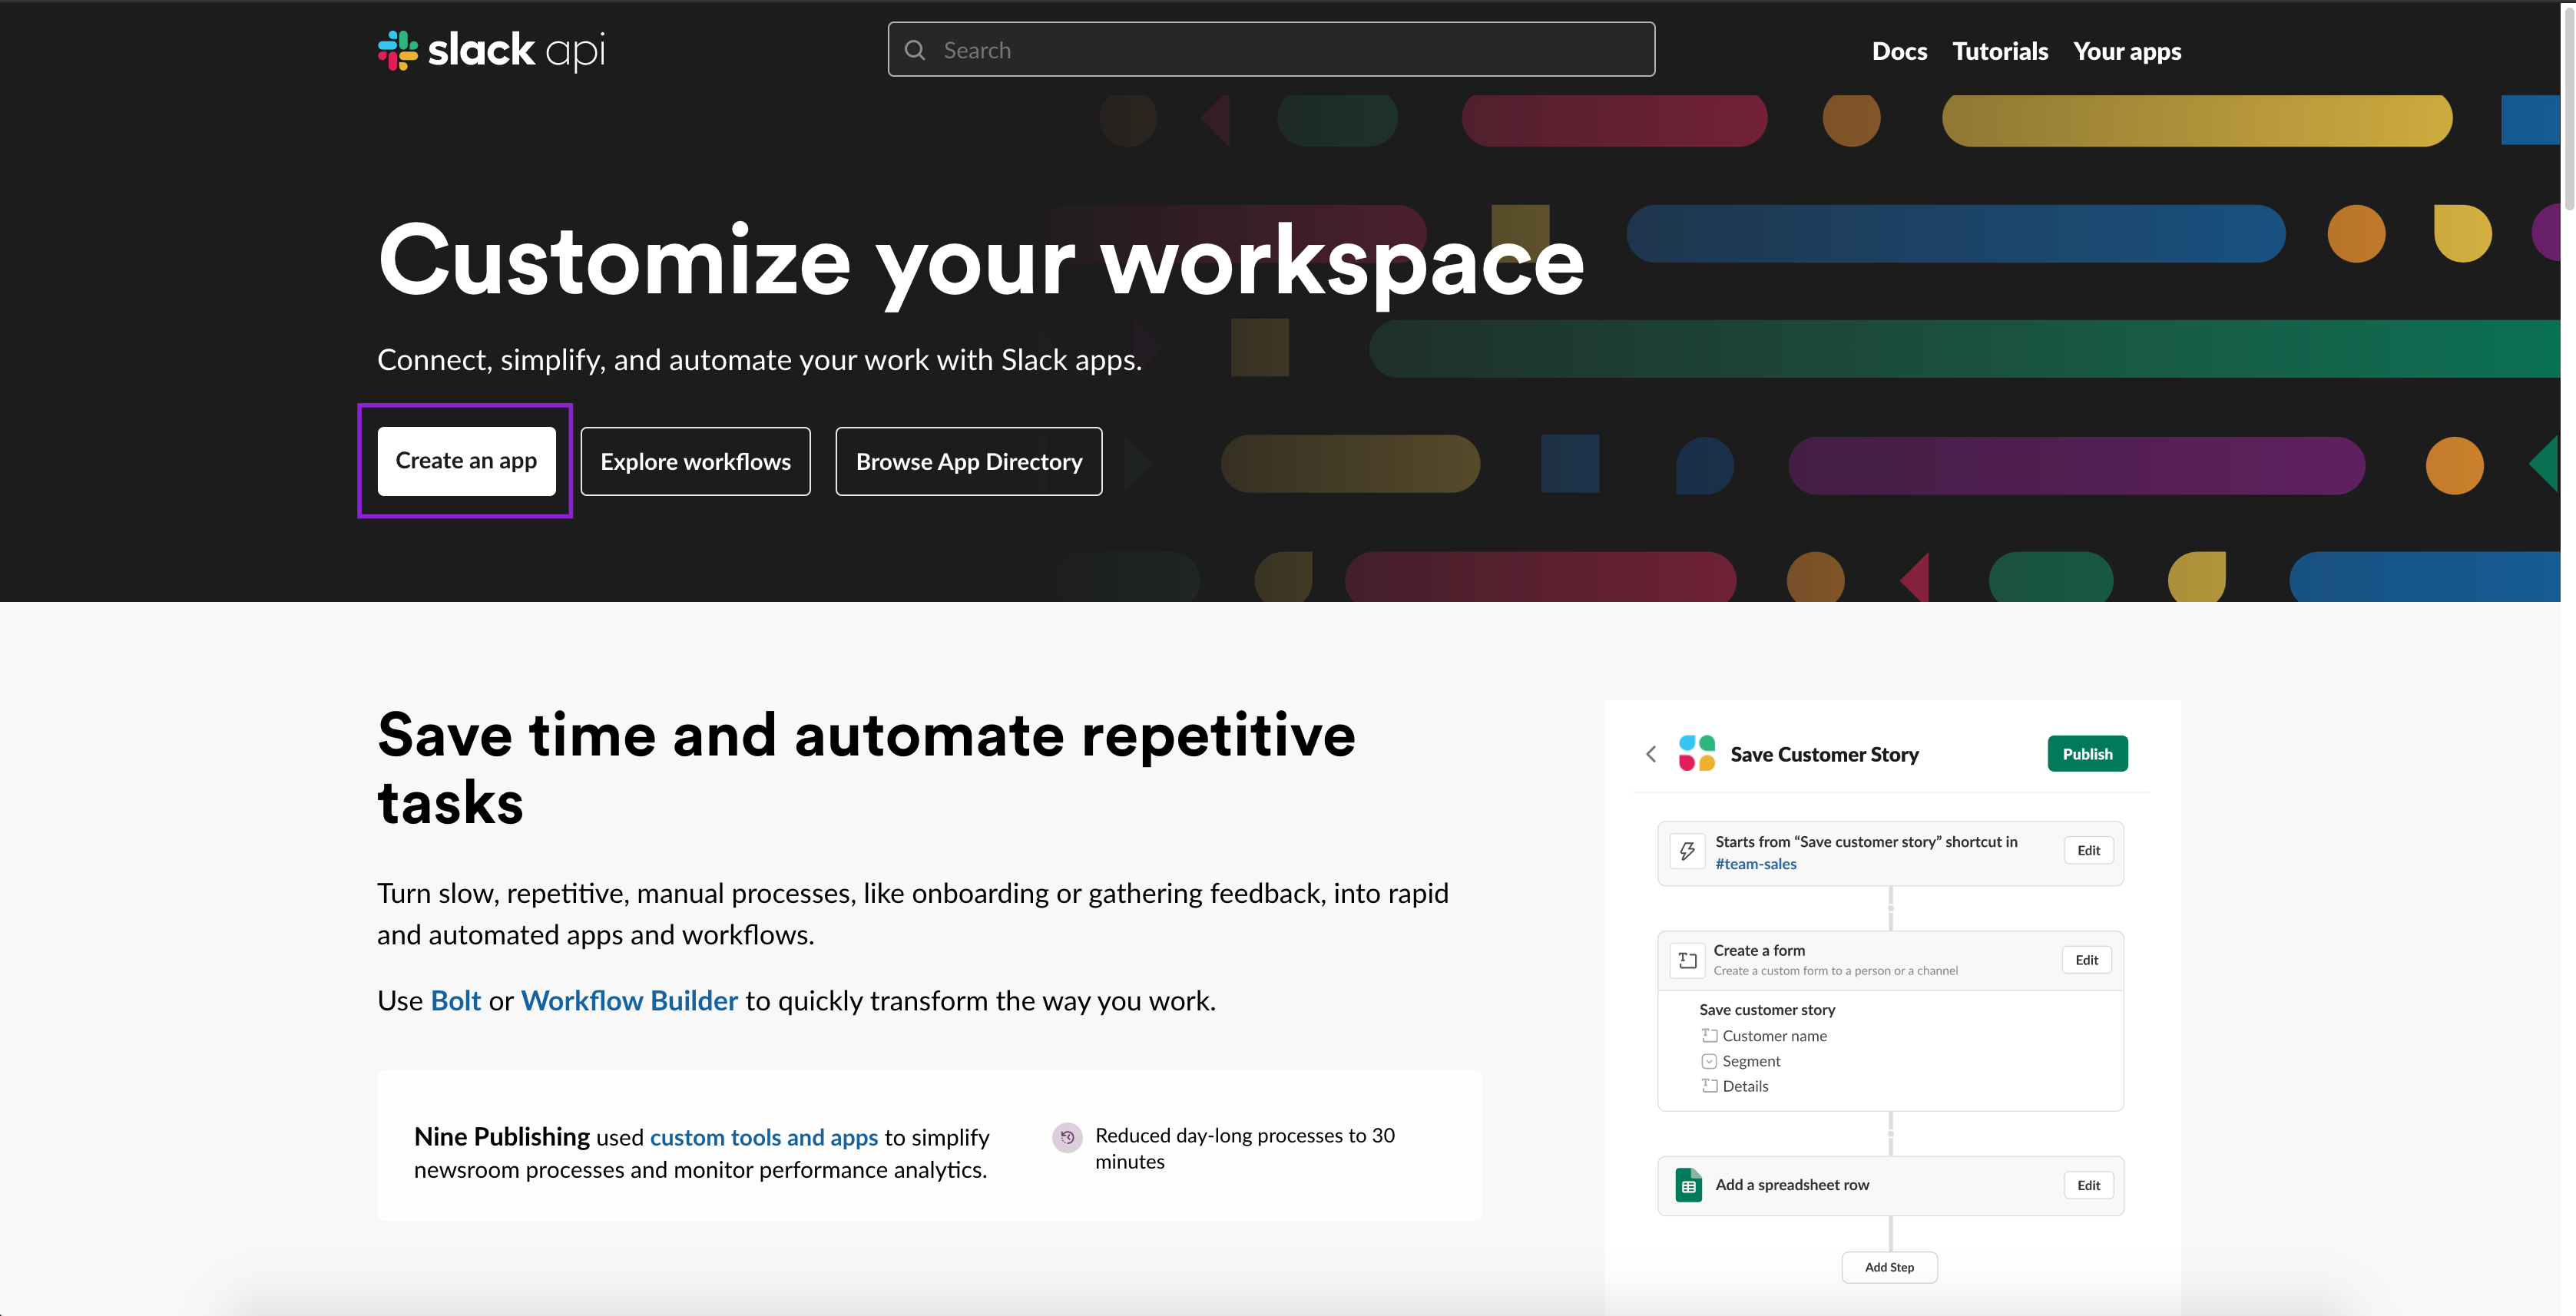Image resolution: width=2576 pixels, height=1316 pixels.
Task: Open the Workflow Builder link
Action: point(629,1001)
